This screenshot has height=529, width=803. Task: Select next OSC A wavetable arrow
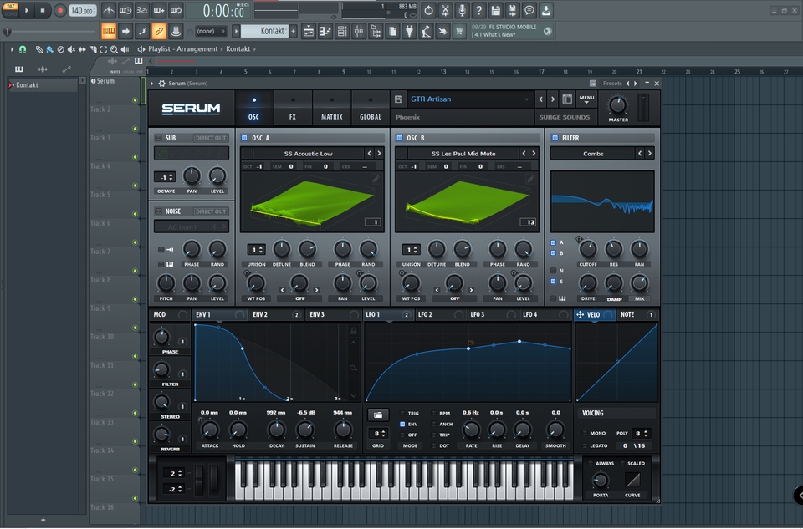click(x=379, y=154)
